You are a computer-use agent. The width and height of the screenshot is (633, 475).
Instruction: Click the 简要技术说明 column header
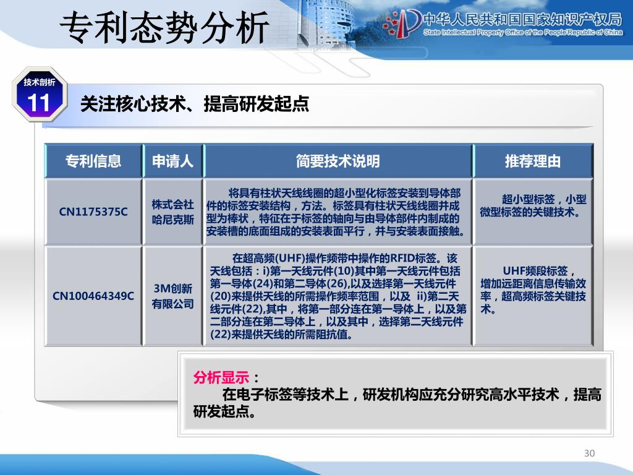(x=338, y=161)
